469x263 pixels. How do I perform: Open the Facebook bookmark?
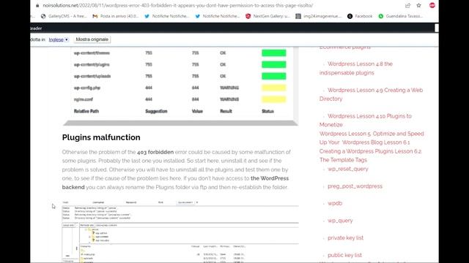tap(360, 16)
